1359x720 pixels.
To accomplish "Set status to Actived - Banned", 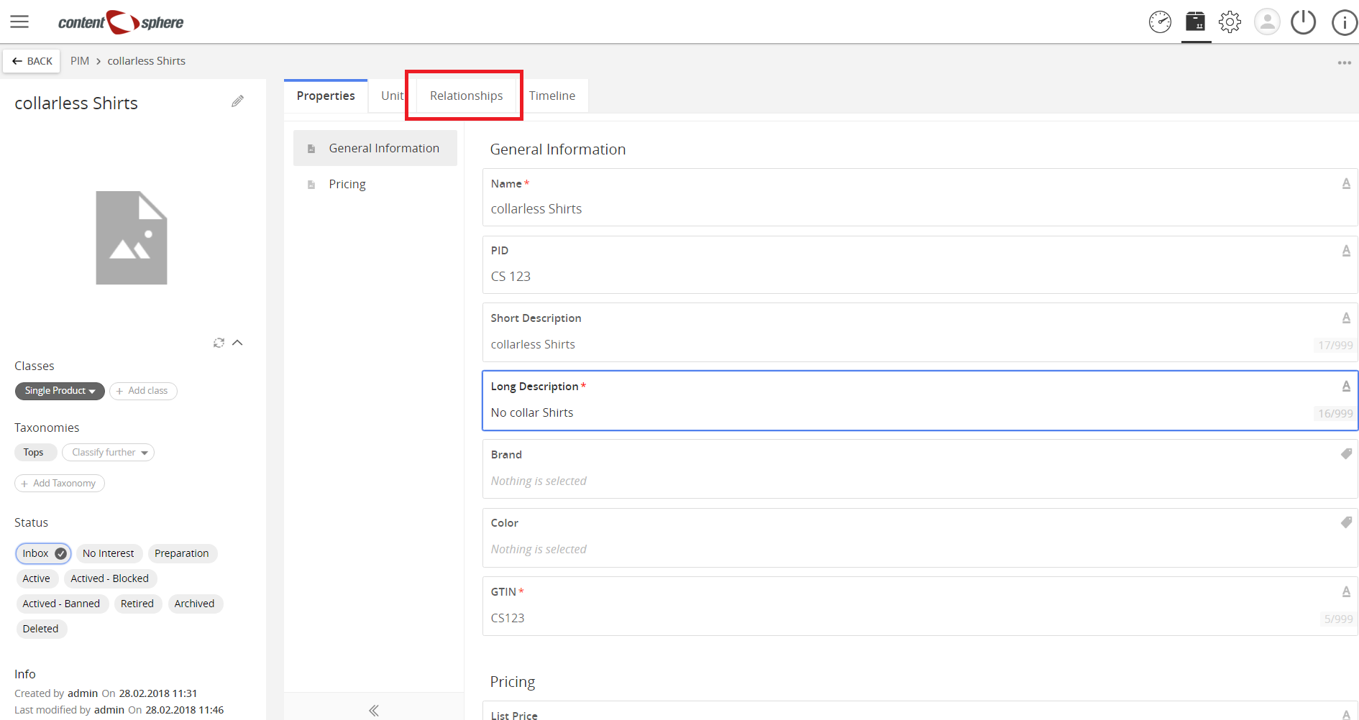I will pos(62,604).
